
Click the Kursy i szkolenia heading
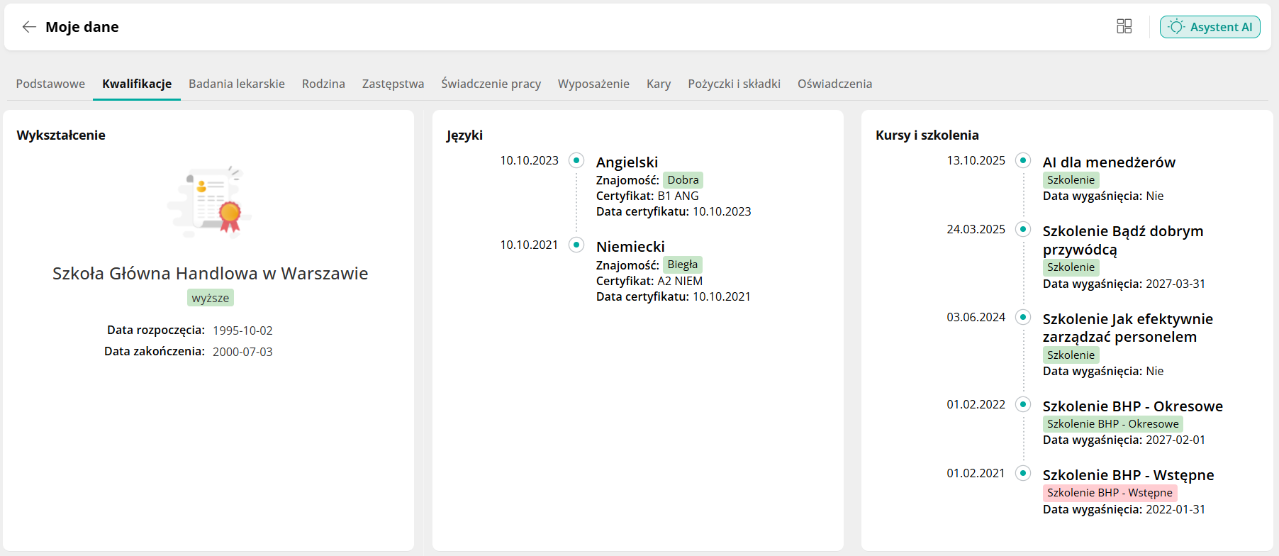927,135
